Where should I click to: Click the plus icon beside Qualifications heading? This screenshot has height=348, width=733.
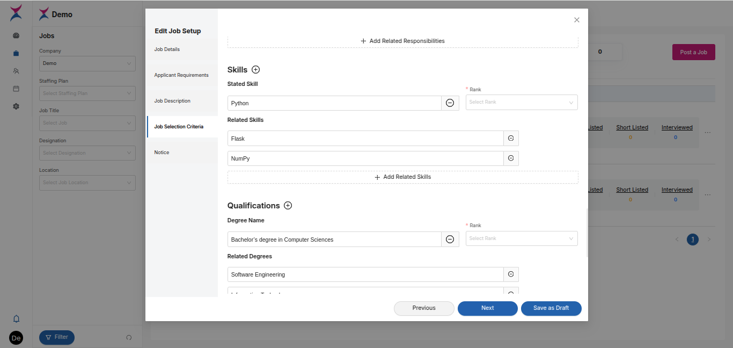pos(288,206)
